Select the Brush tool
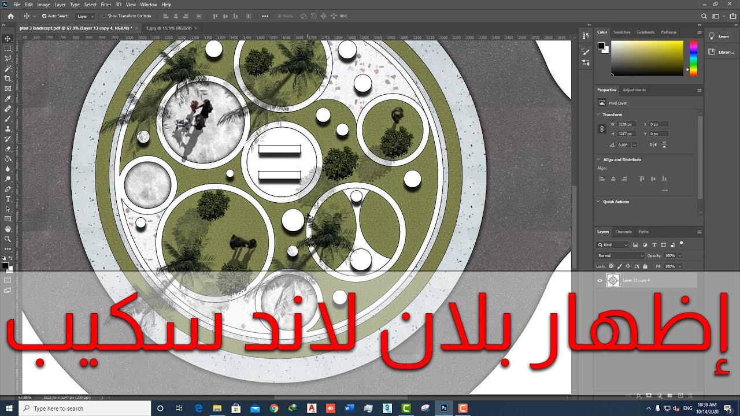 point(8,118)
